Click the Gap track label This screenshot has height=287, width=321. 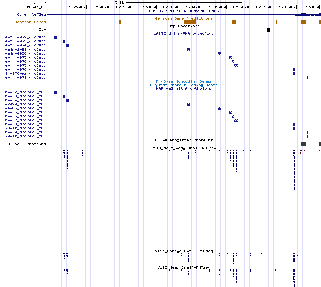42,30
